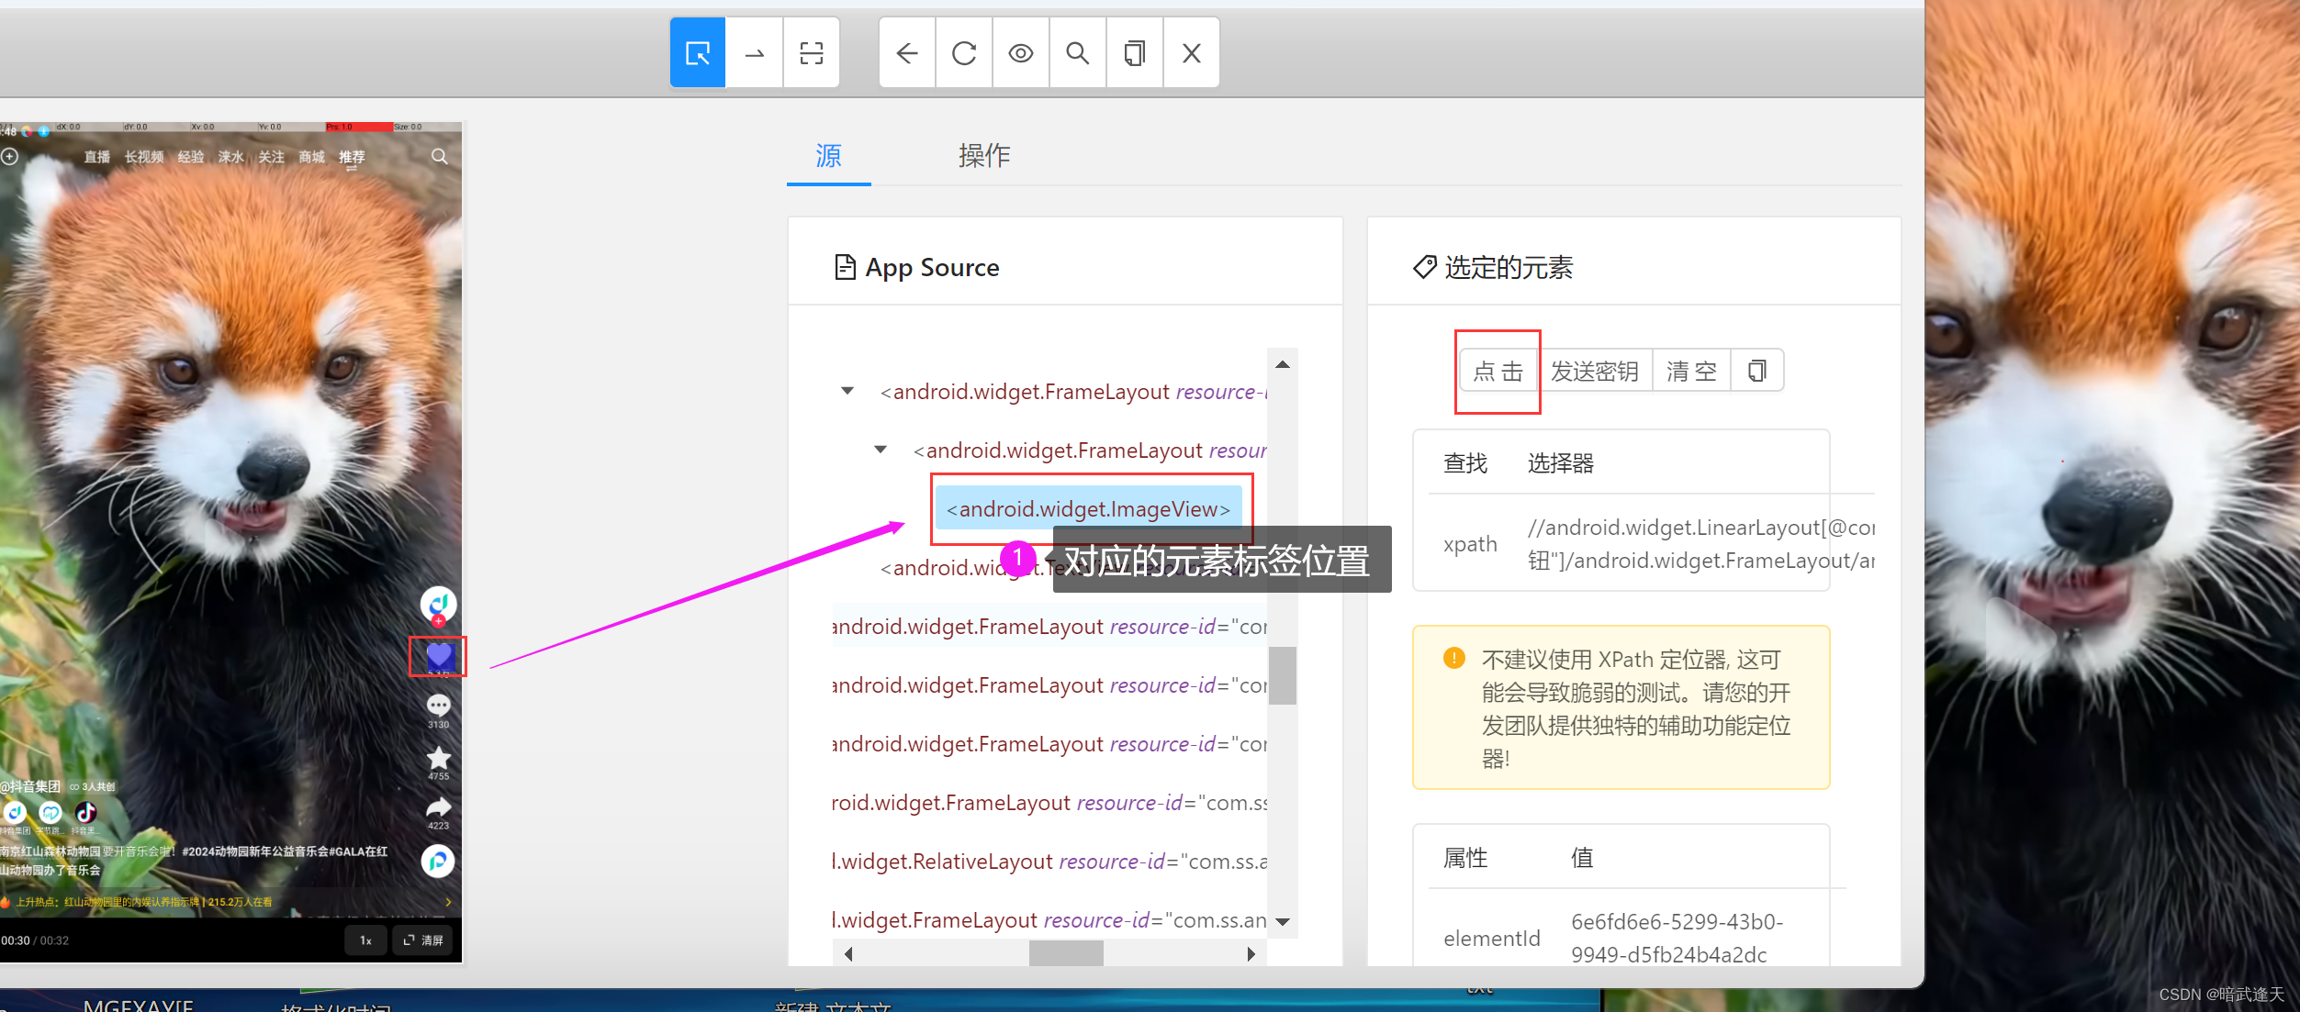Switch to the 操作 tab
The width and height of the screenshot is (2300, 1012).
click(983, 156)
